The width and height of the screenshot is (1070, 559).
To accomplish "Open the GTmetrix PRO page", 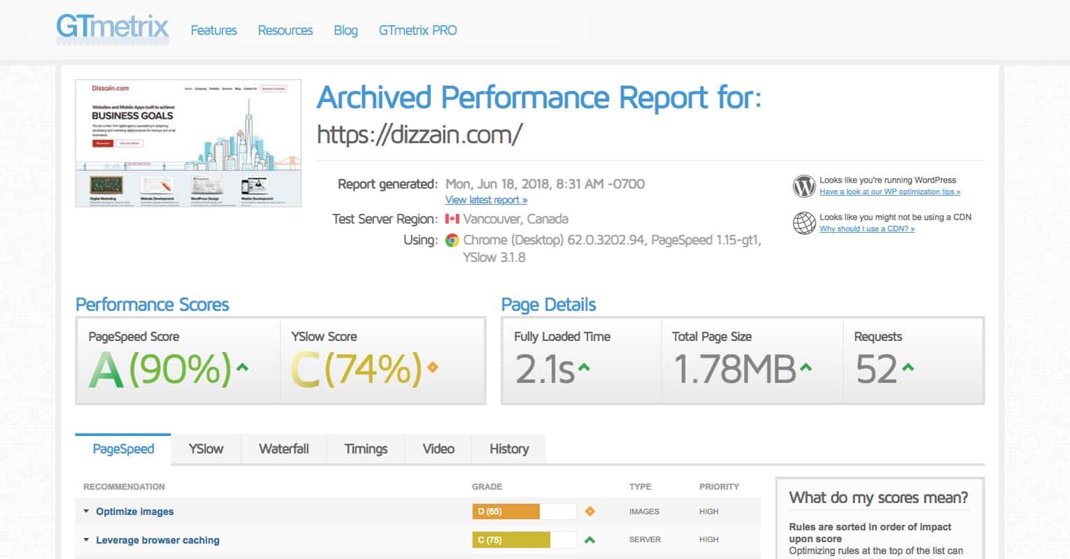I will click(418, 30).
